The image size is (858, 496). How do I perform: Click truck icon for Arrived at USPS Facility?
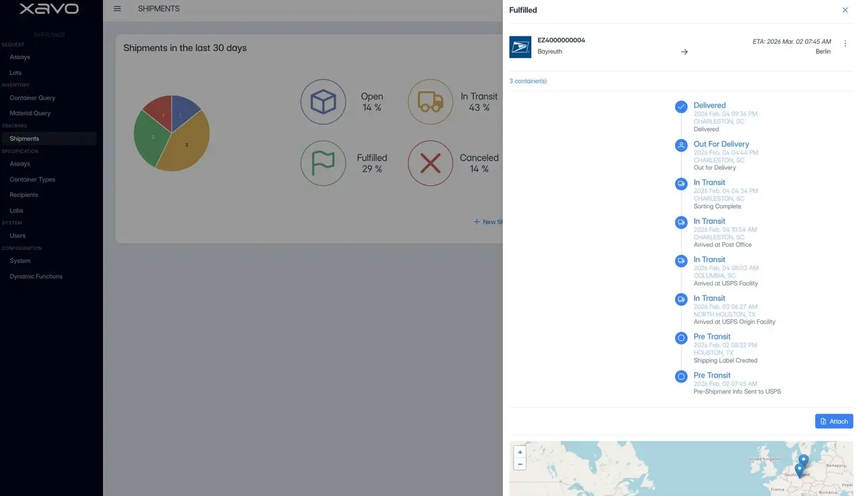(x=681, y=261)
